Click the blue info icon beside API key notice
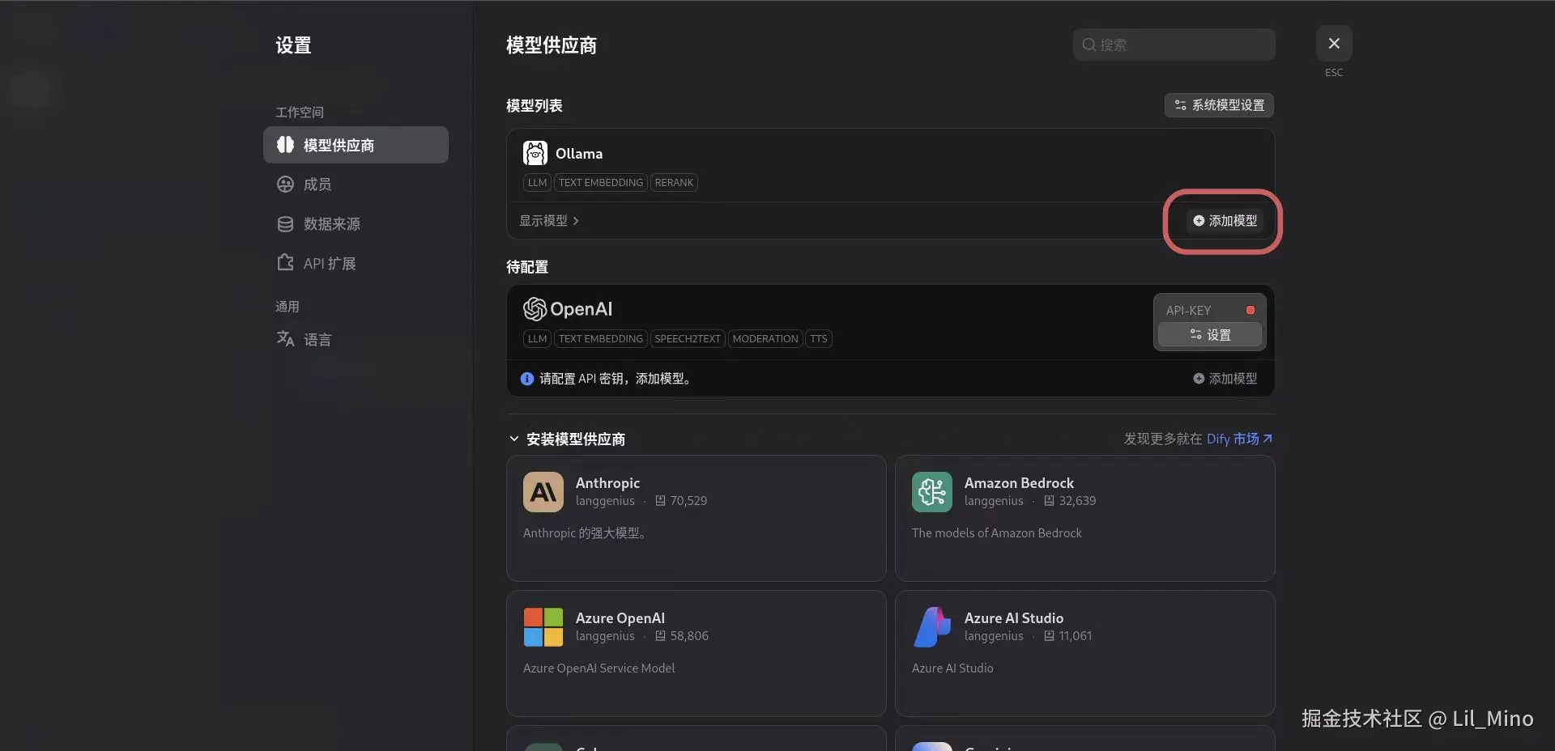Image resolution: width=1555 pixels, height=751 pixels. click(x=527, y=379)
